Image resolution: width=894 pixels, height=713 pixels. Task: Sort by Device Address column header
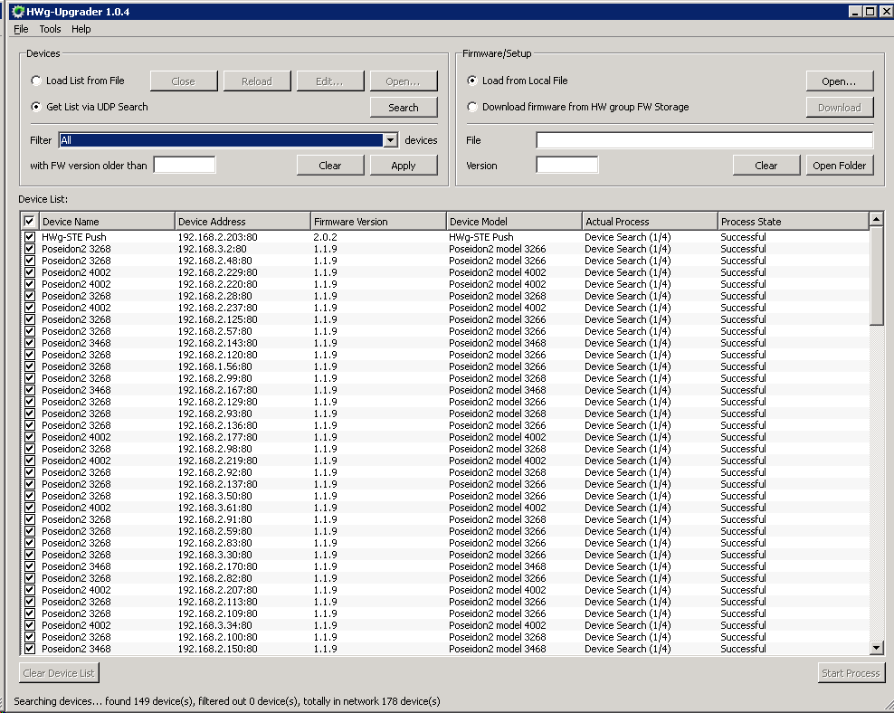tap(243, 221)
